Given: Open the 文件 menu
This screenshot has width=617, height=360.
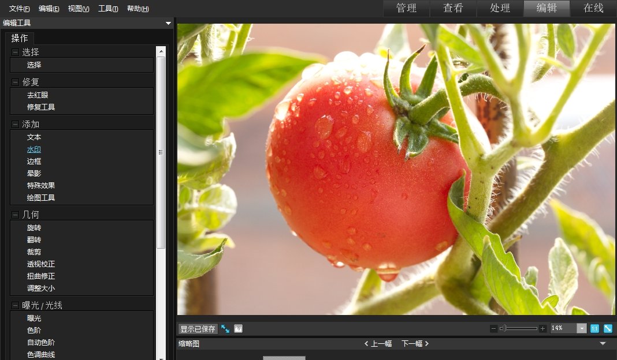Looking at the screenshot, I should point(18,9).
